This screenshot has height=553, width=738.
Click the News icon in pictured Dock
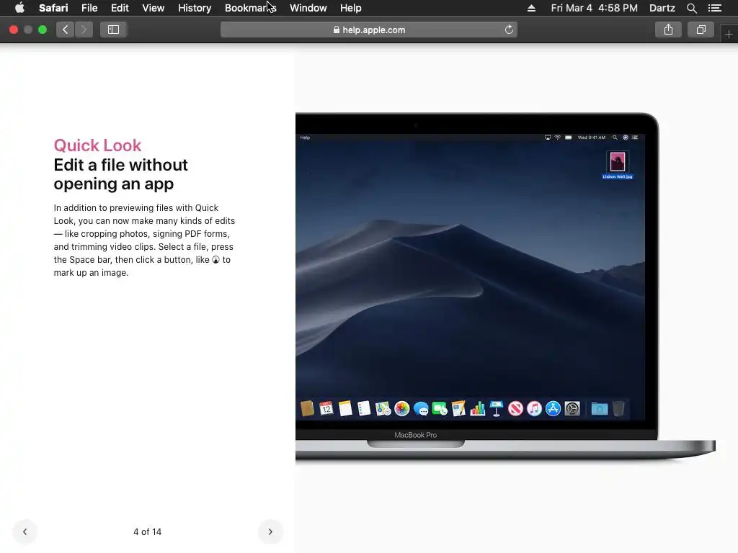tap(515, 408)
